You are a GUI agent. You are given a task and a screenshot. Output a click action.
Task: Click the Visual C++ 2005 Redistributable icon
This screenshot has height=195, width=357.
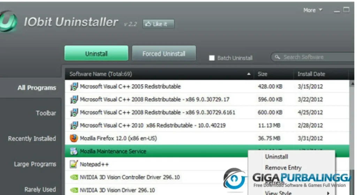(x=74, y=87)
